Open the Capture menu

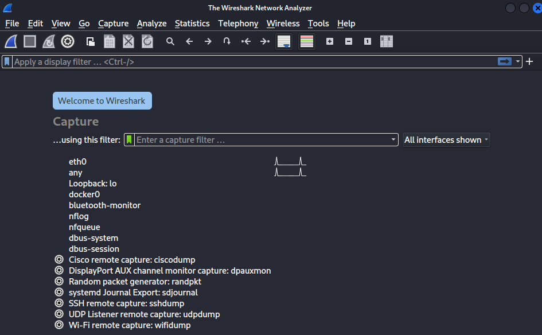click(x=114, y=24)
